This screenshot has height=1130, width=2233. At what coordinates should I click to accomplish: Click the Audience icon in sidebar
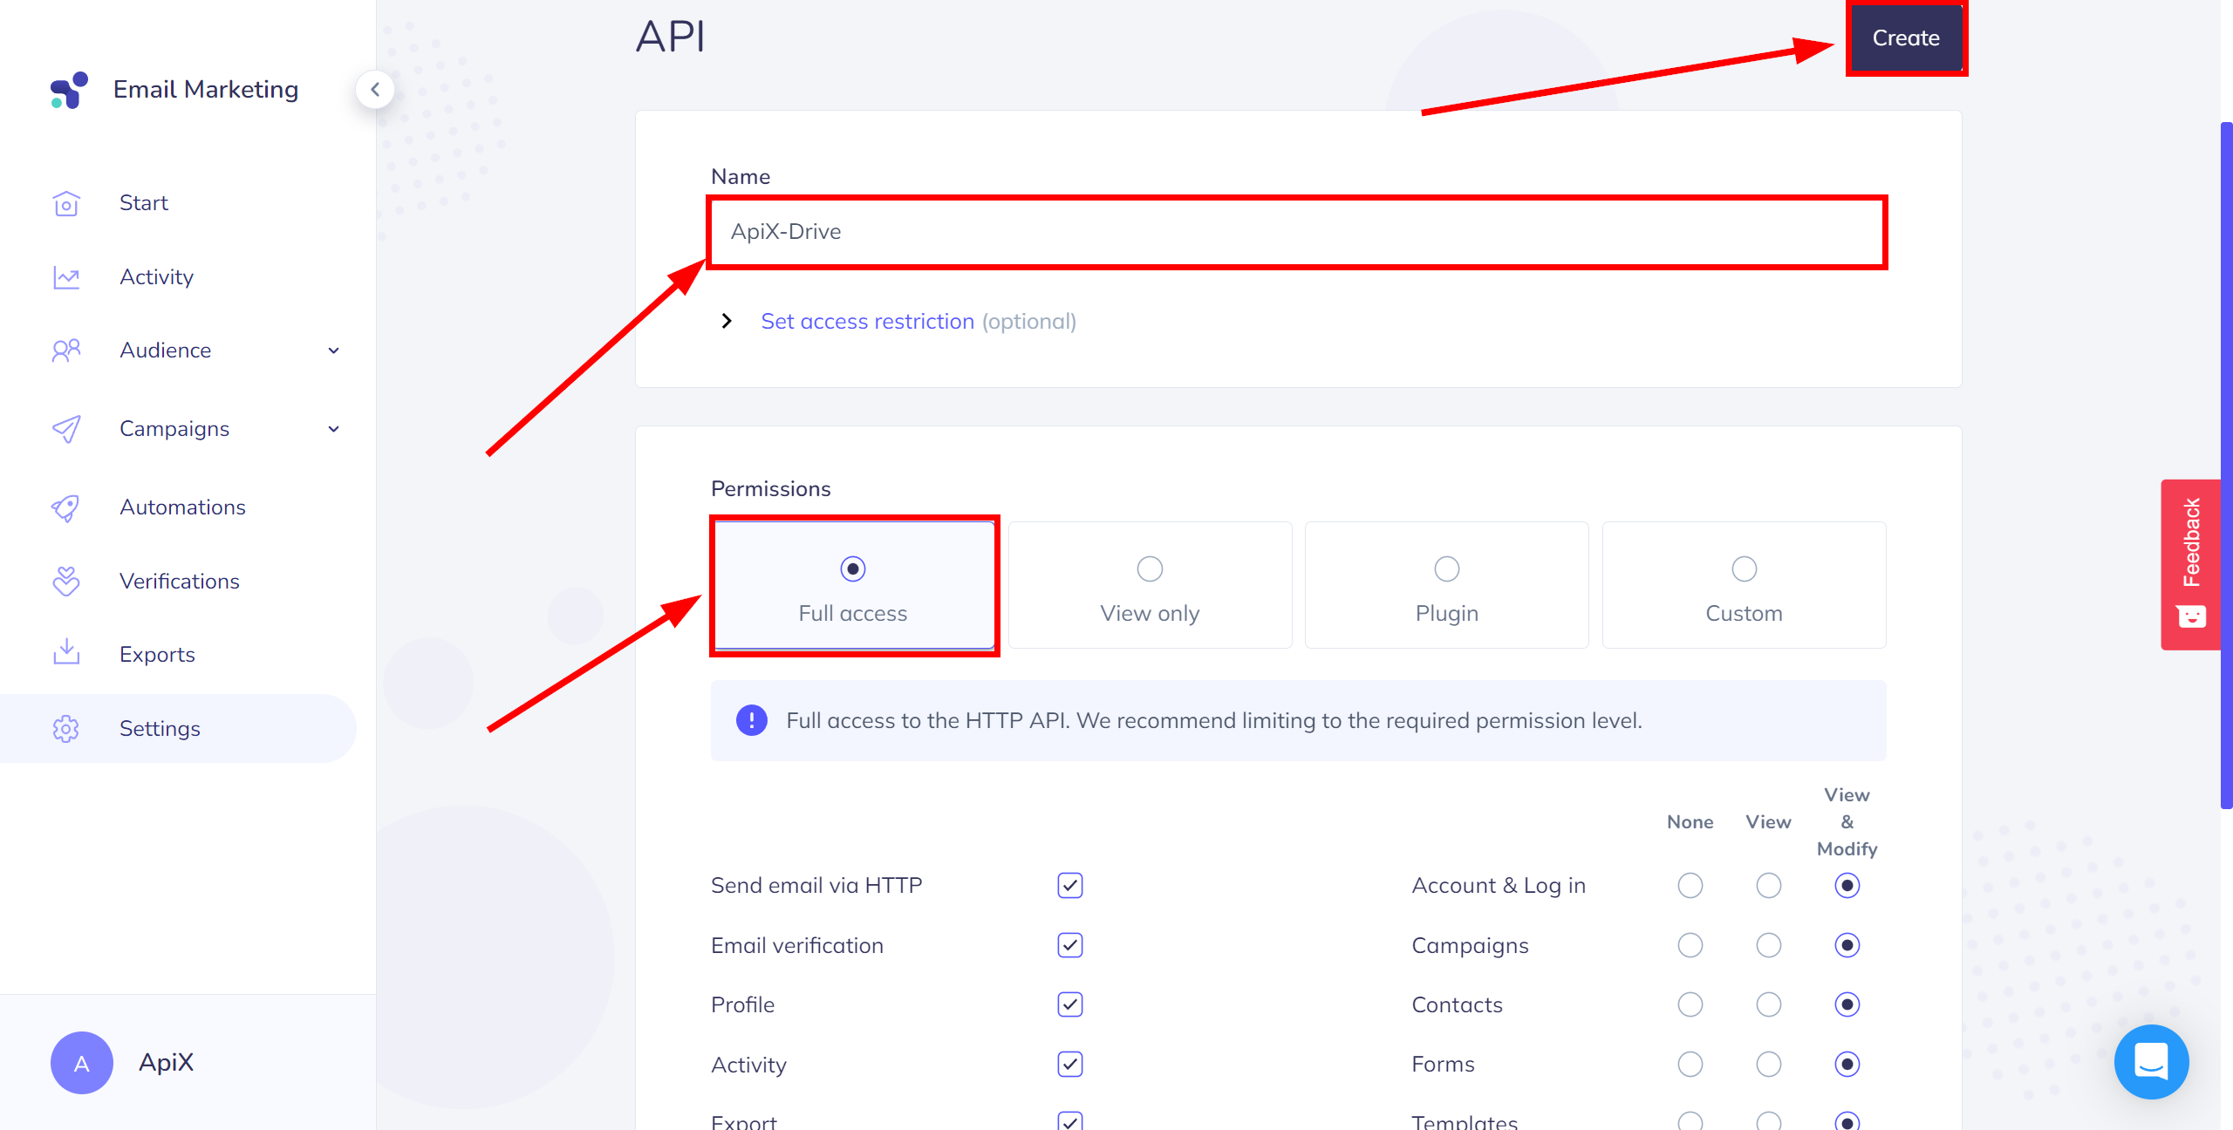68,351
